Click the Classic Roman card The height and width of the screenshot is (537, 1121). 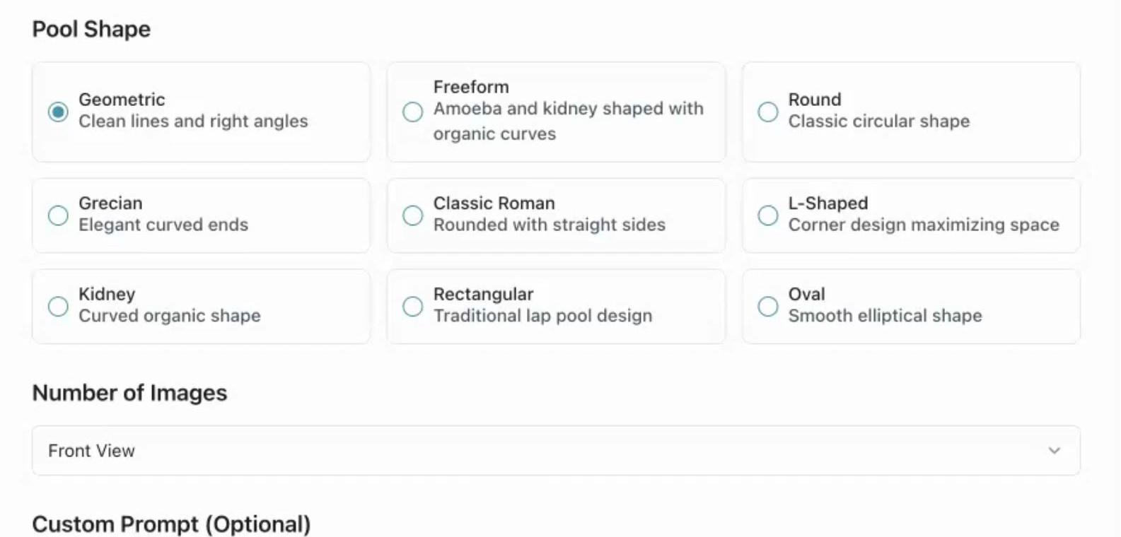(556, 215)
